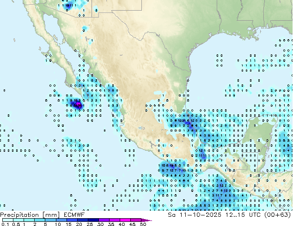This screenshot has width=293, height=226.
Task: Click the legend value '30'
Action: tap(100, 224)
